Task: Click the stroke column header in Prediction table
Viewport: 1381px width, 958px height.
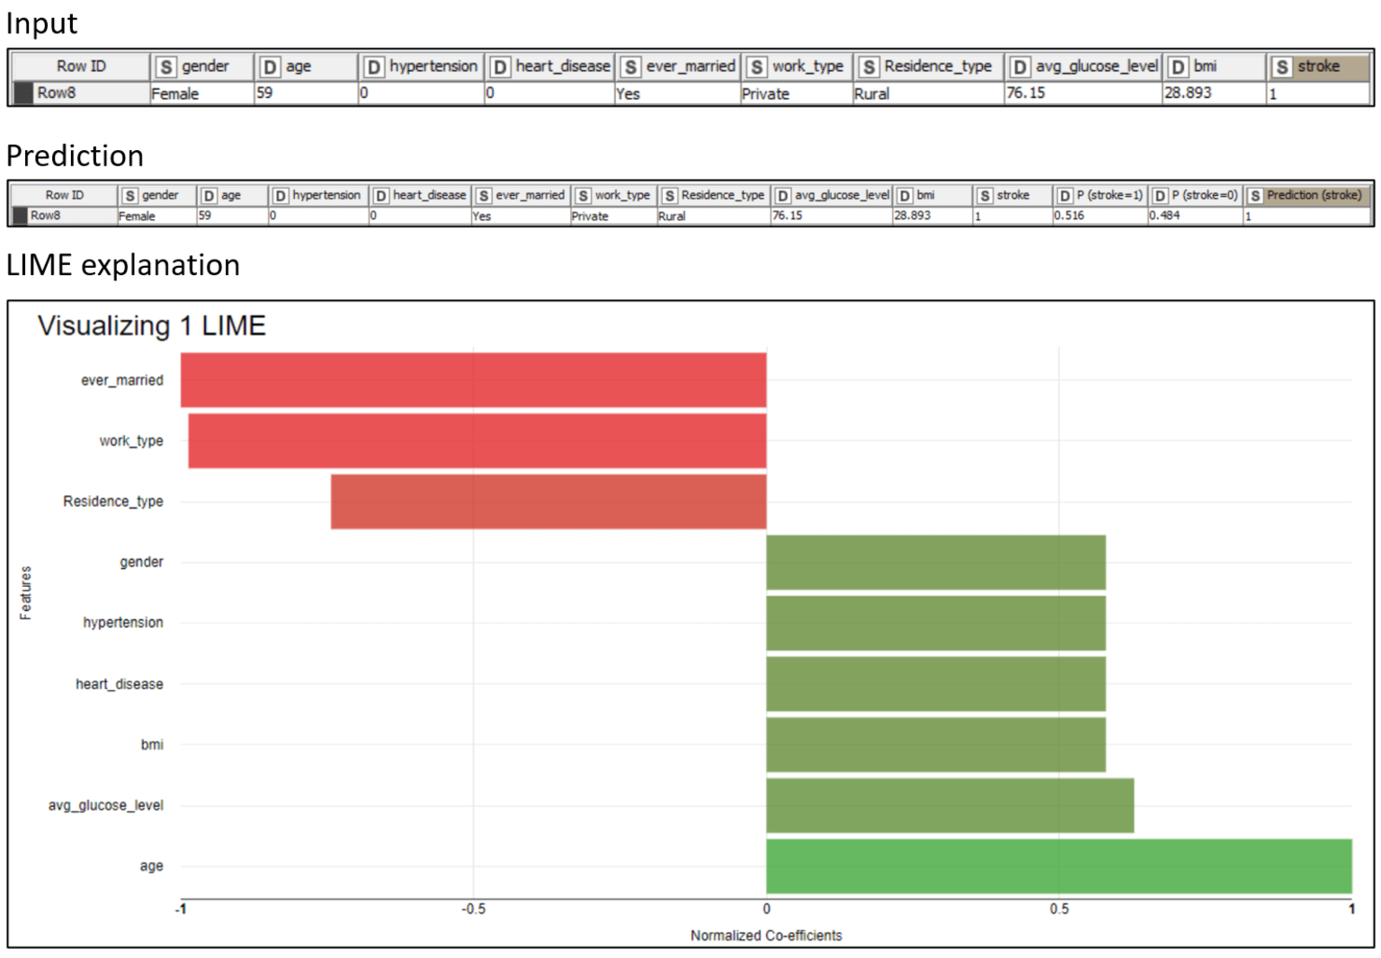Action: (x=1013, y=195)
